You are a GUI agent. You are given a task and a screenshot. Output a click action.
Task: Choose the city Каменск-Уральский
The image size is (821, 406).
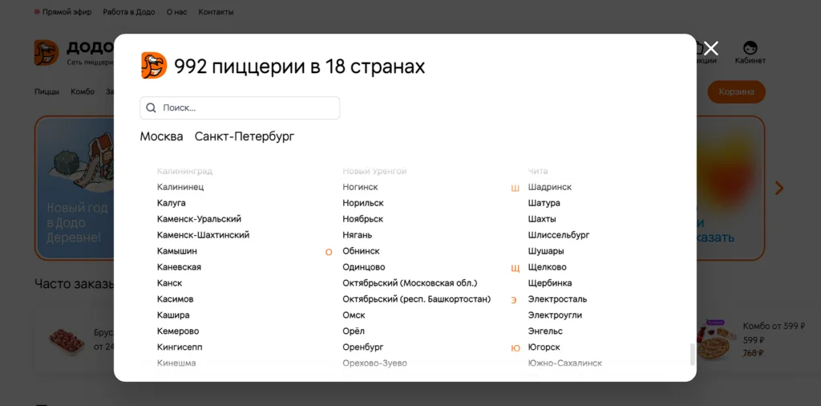pyautogui.click(x=199, y=219)
